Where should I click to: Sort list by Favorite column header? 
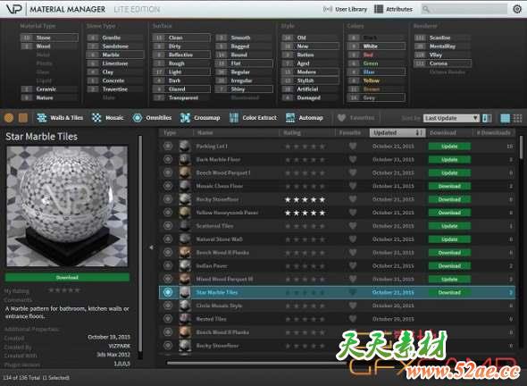tap(352, 133)
